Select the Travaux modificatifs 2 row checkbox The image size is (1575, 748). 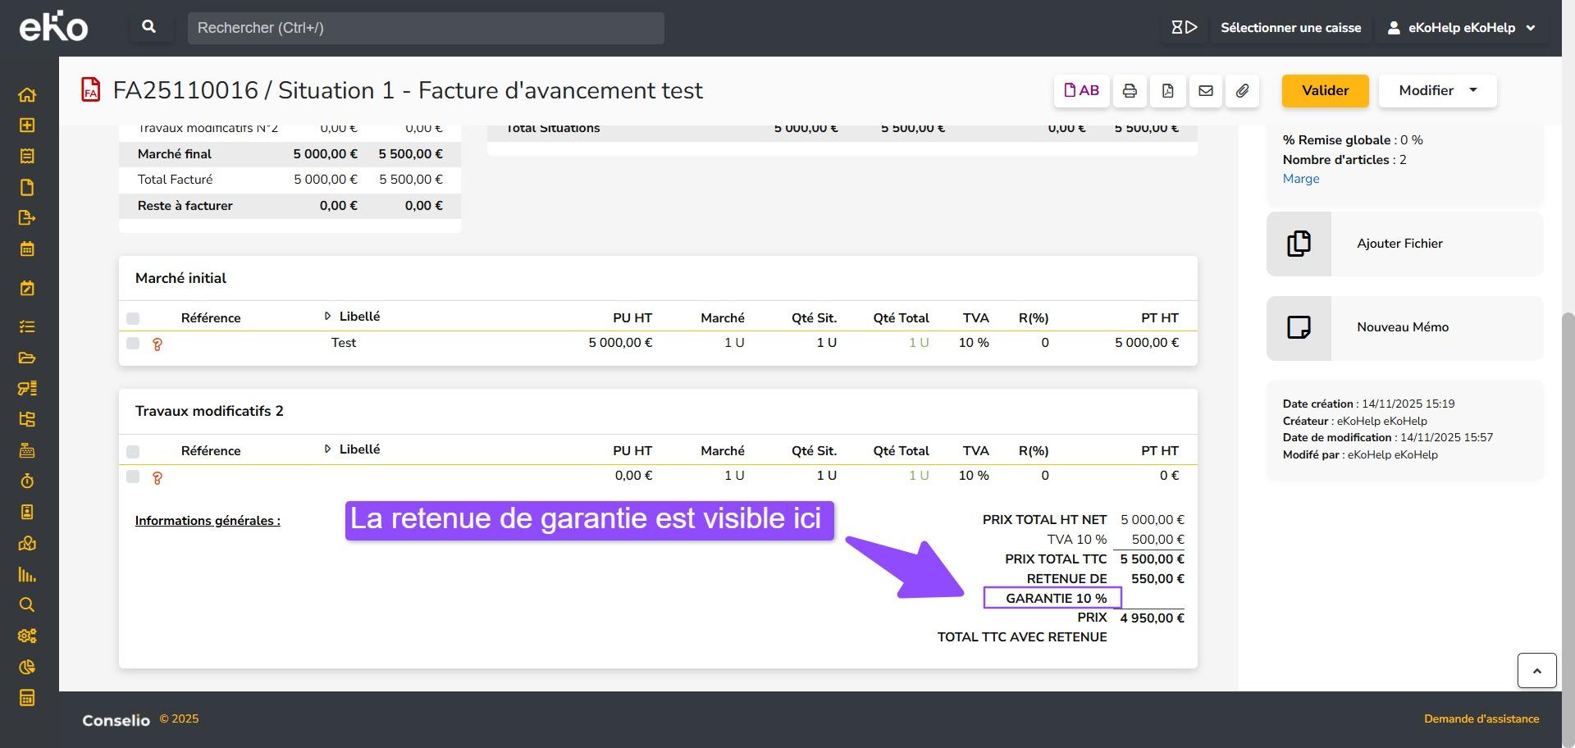(133, 477)
